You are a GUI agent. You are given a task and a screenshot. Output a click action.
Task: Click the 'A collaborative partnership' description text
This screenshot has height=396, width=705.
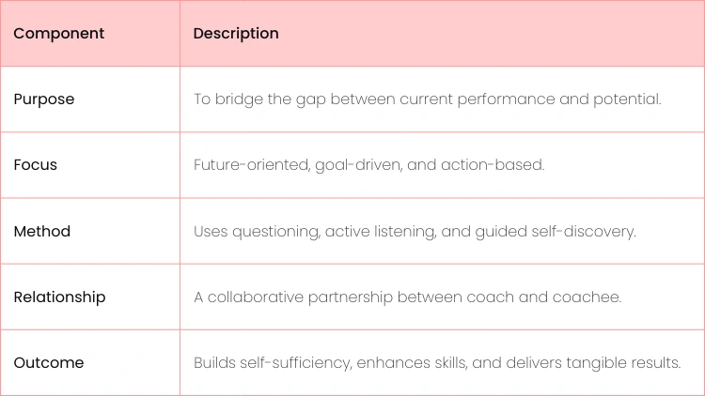click(x=408, y=297)
